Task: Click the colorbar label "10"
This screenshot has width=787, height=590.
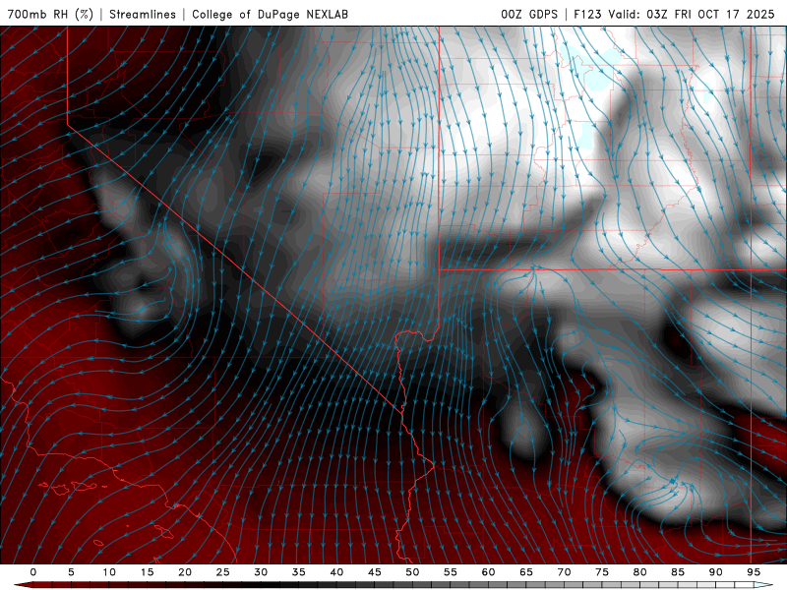Action: pyautogui.click(x=109, y=572)
